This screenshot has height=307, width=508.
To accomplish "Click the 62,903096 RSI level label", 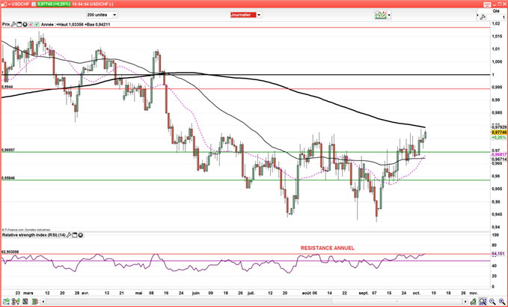I will coord(10,252).
